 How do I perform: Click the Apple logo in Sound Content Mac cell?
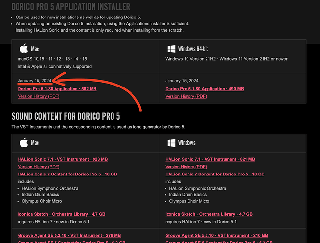pyautogui.click(x=24, y=142)
